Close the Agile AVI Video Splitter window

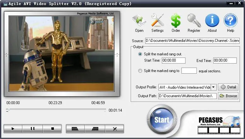(x=239, y=3)
